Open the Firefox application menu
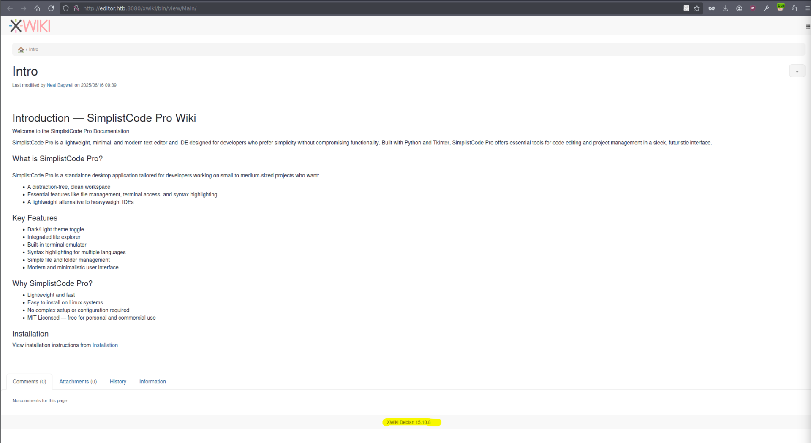Image resolution: width=811 pixels, height=443 pixels. (807, 8)
